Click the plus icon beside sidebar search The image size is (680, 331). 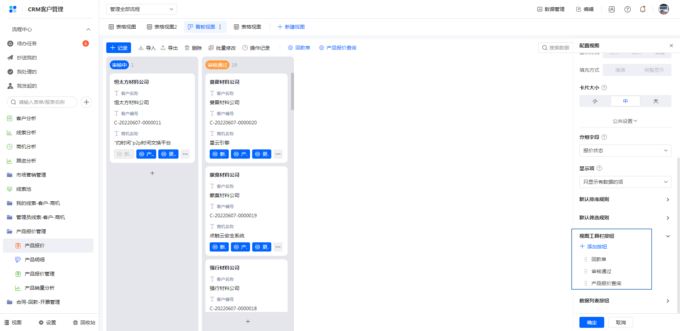pos(86,102)
